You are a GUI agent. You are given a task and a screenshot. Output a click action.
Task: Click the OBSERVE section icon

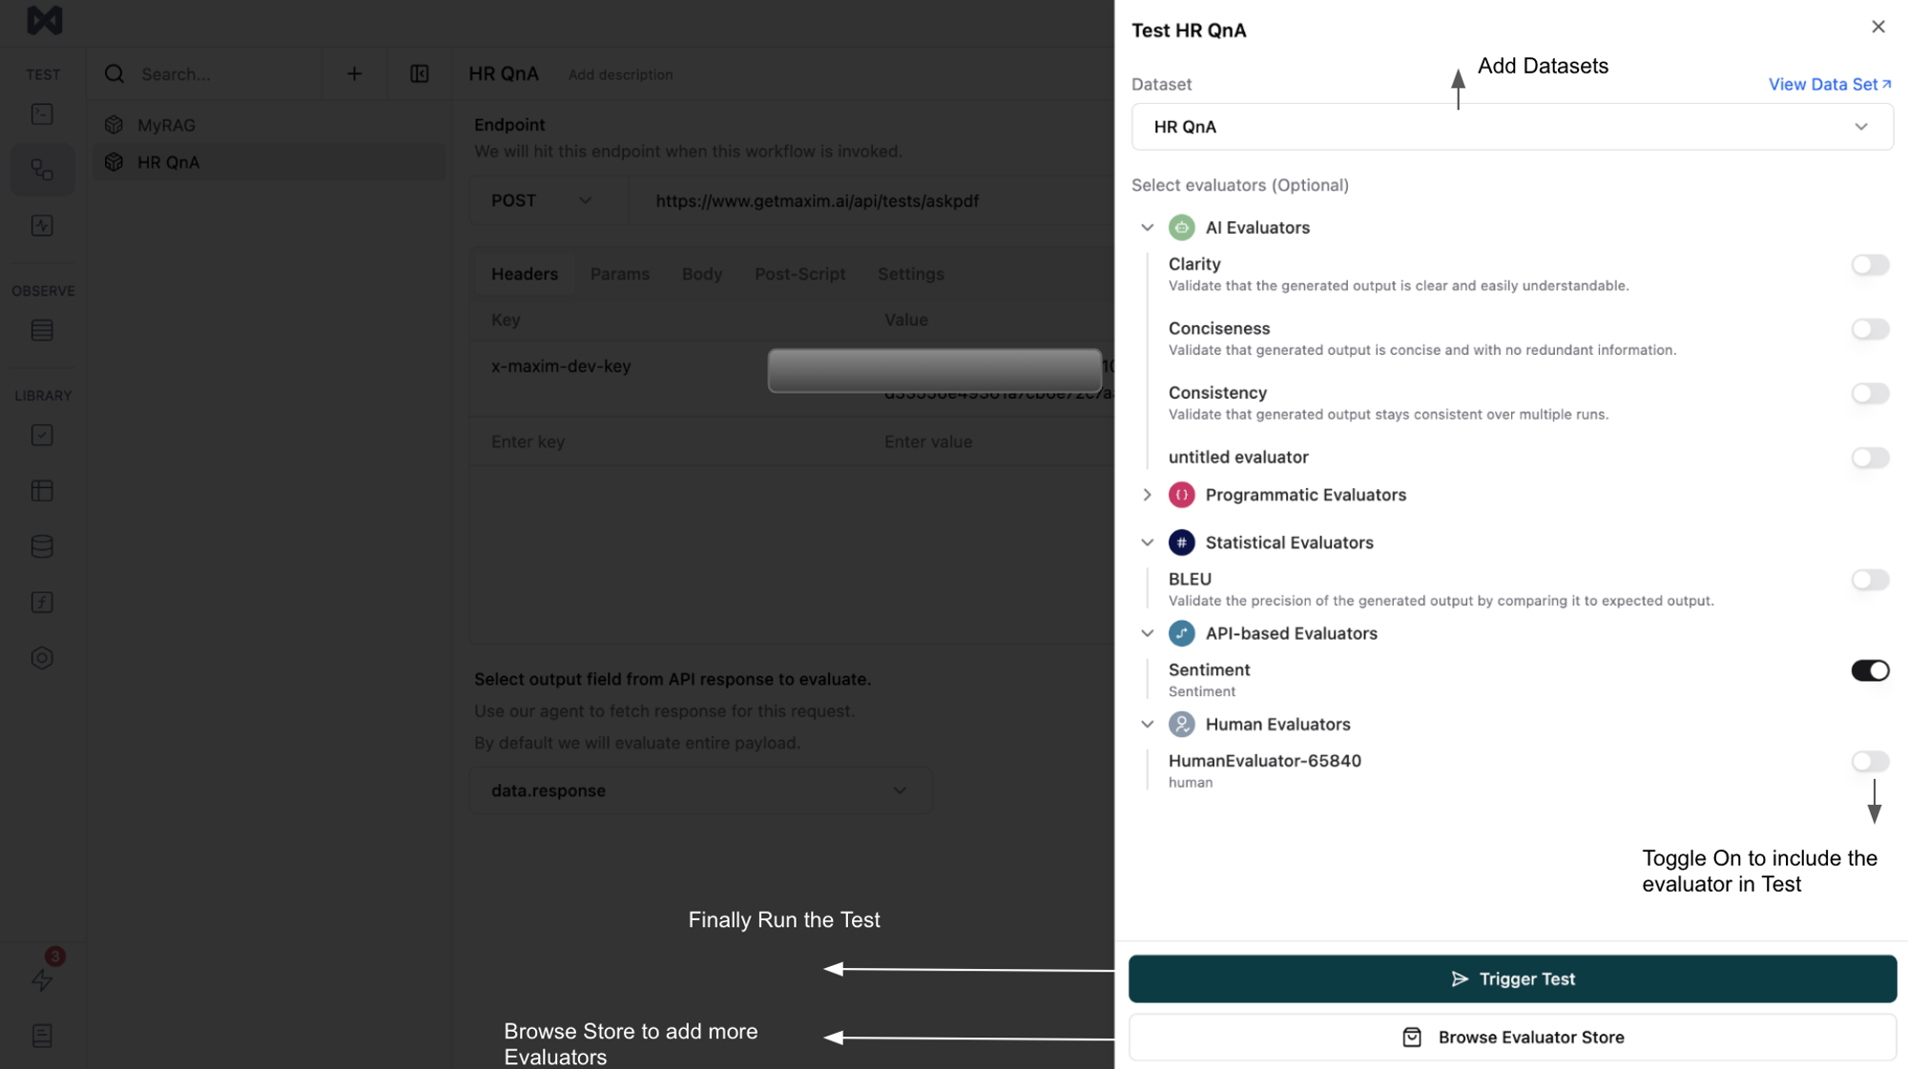click(x=42, y=330)
